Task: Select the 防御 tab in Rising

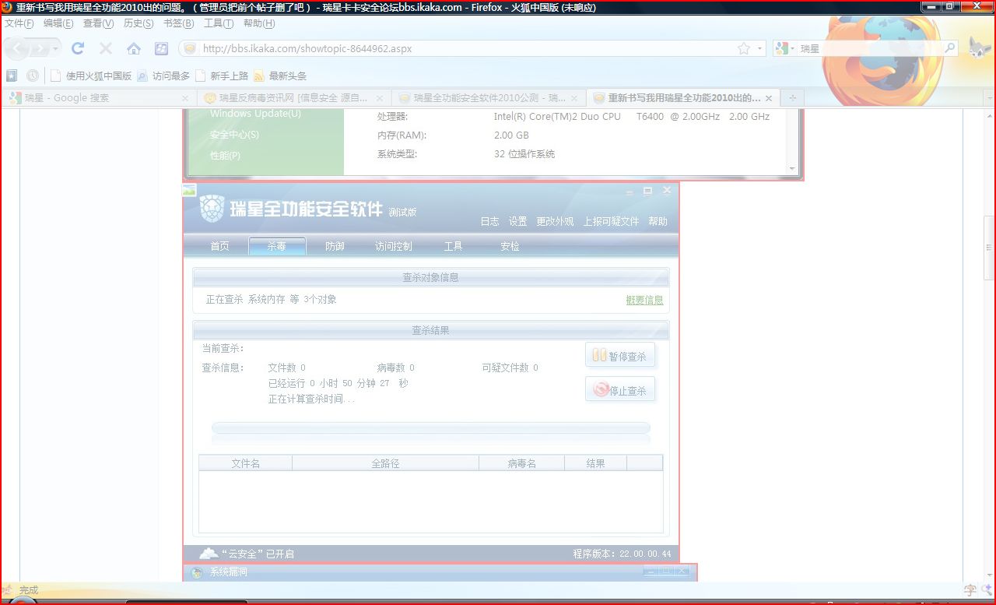Action: (335, 246)
